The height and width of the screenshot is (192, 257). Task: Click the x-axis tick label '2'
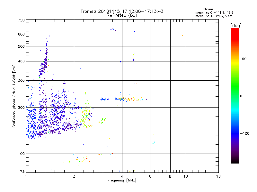coord(74,176)
